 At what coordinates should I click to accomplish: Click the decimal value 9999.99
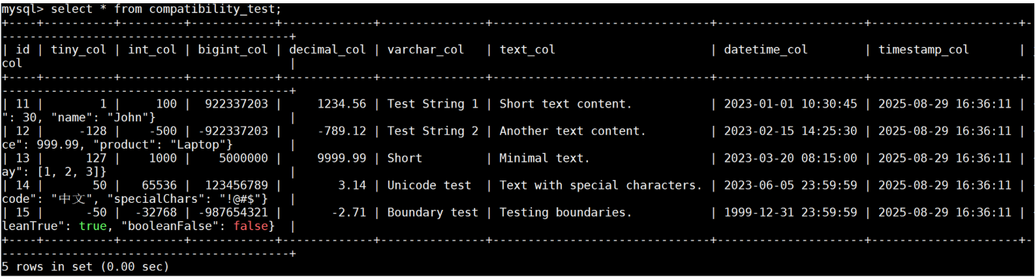[341, 158]
